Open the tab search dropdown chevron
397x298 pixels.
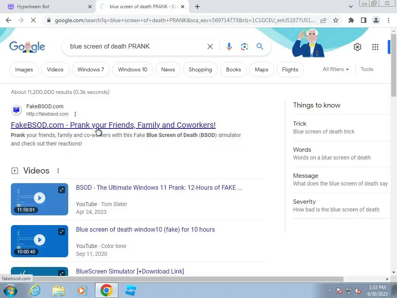350,7
